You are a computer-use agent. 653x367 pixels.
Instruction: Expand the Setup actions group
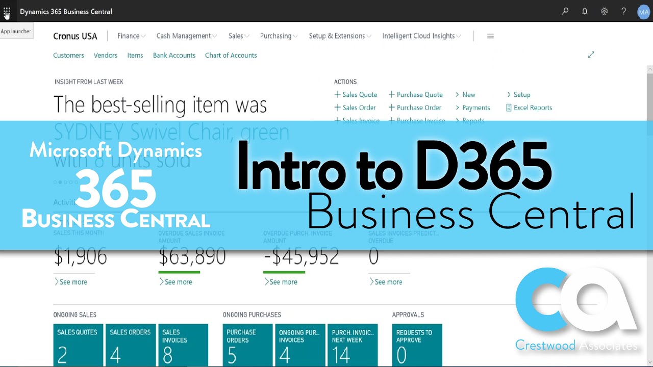(518, 95)
